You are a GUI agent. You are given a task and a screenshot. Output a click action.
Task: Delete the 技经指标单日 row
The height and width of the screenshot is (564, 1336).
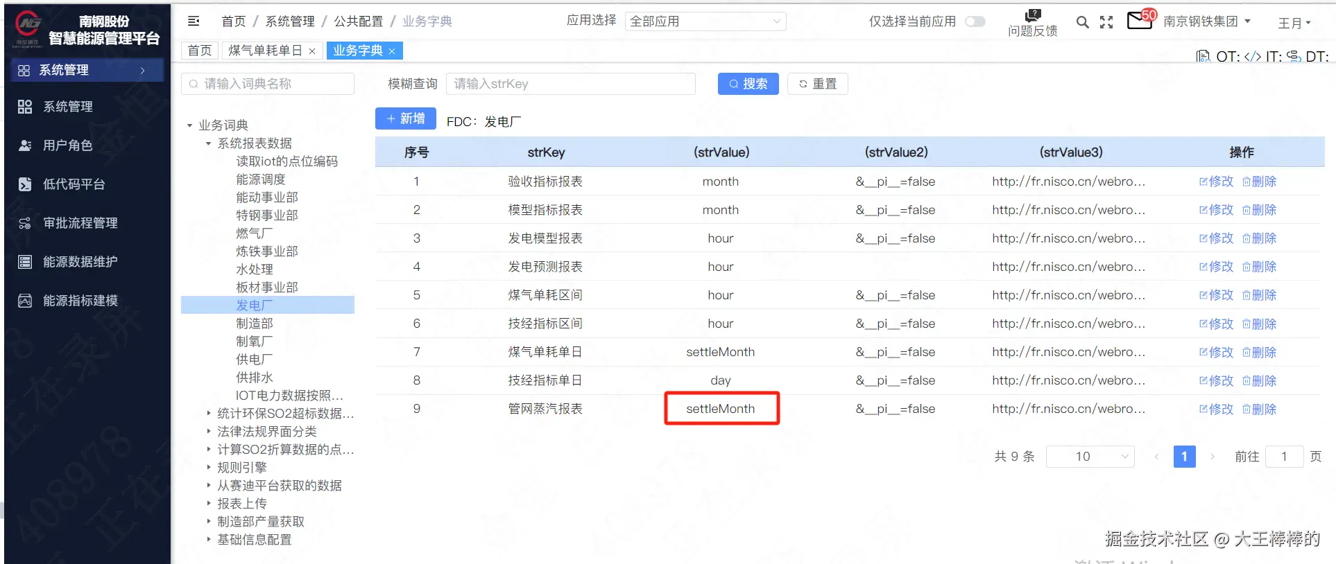[x=1259, y=380]
